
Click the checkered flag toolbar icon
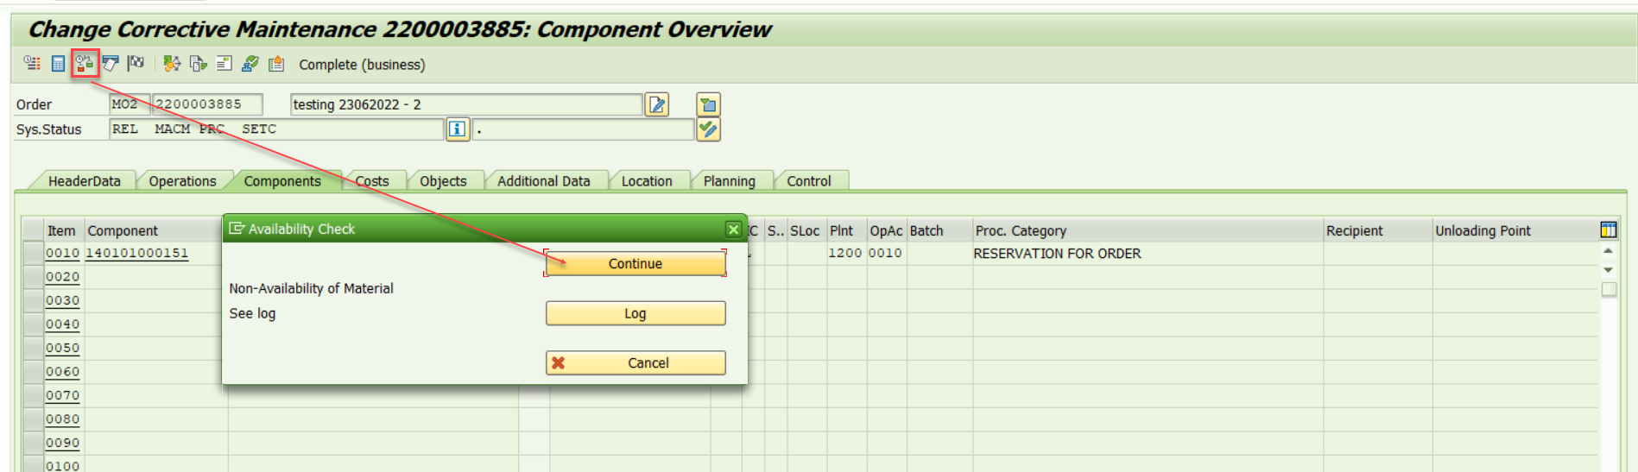[136, 64]
